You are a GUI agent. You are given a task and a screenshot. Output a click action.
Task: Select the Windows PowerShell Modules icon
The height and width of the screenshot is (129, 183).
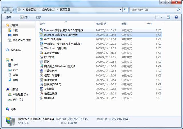click(41, 44)
